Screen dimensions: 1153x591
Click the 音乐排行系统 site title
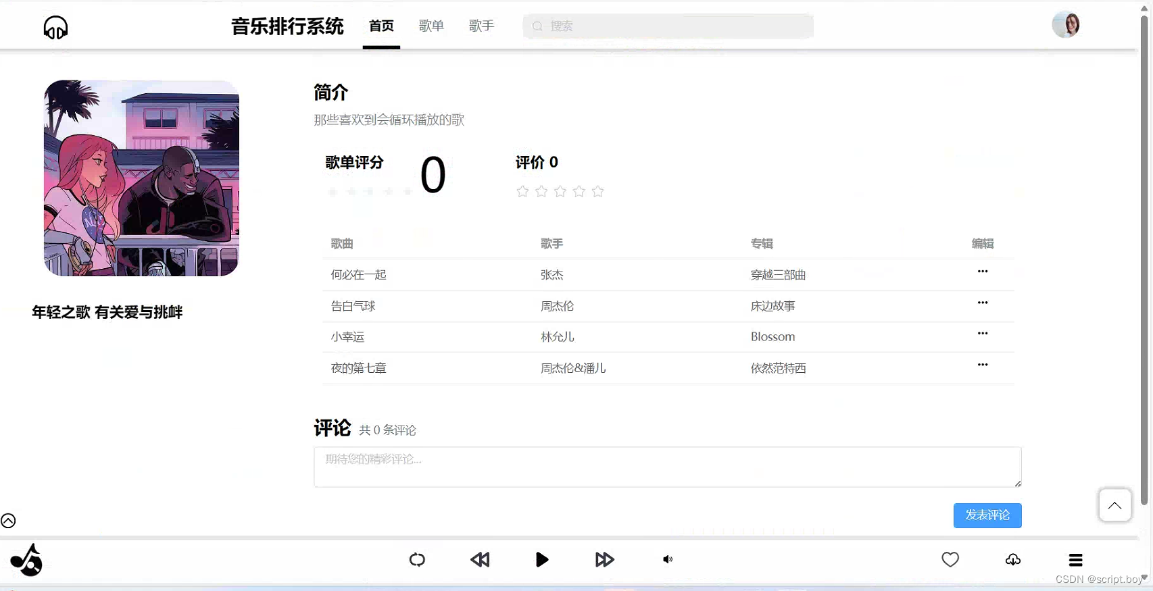[x=287, y=27]
